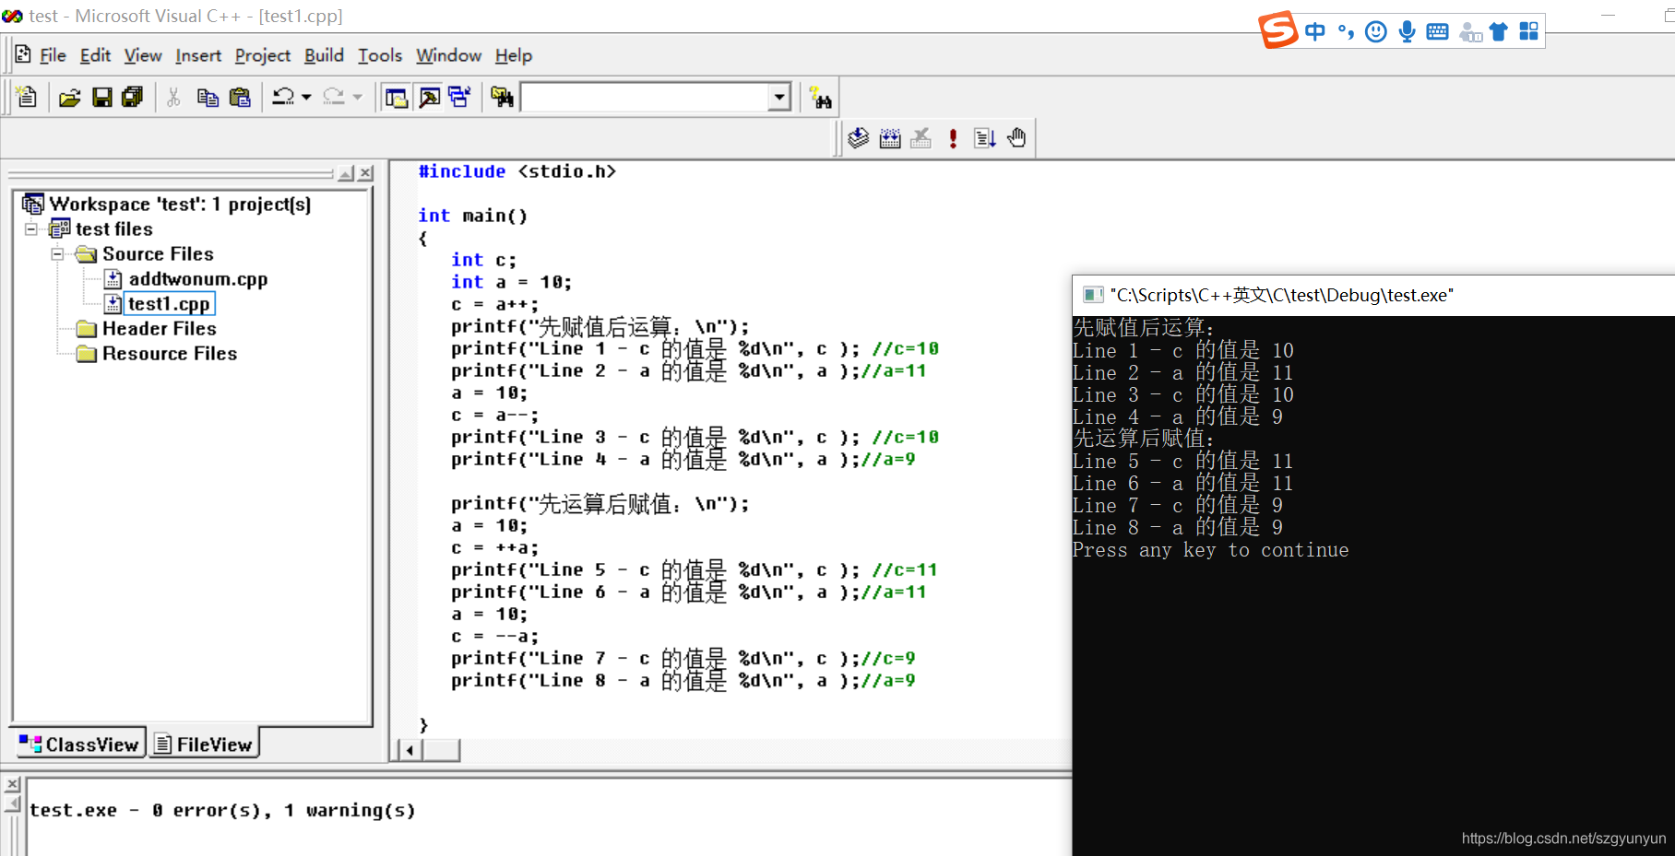The image size is (1675, 856).
Task: Toggle the Output window button
Action: point(429,97)
